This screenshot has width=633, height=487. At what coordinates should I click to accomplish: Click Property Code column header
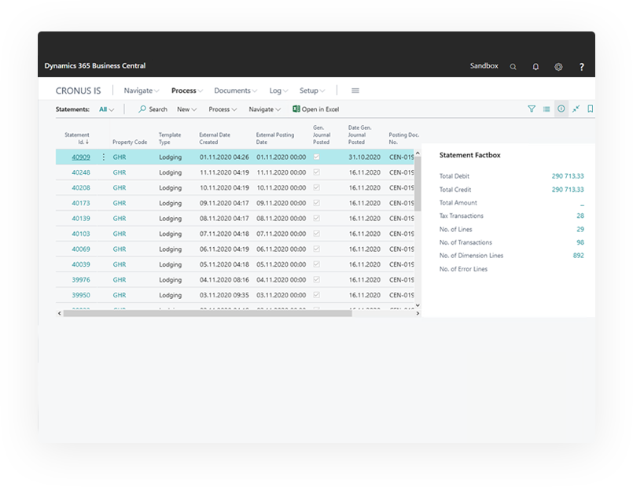click(130, 142)
